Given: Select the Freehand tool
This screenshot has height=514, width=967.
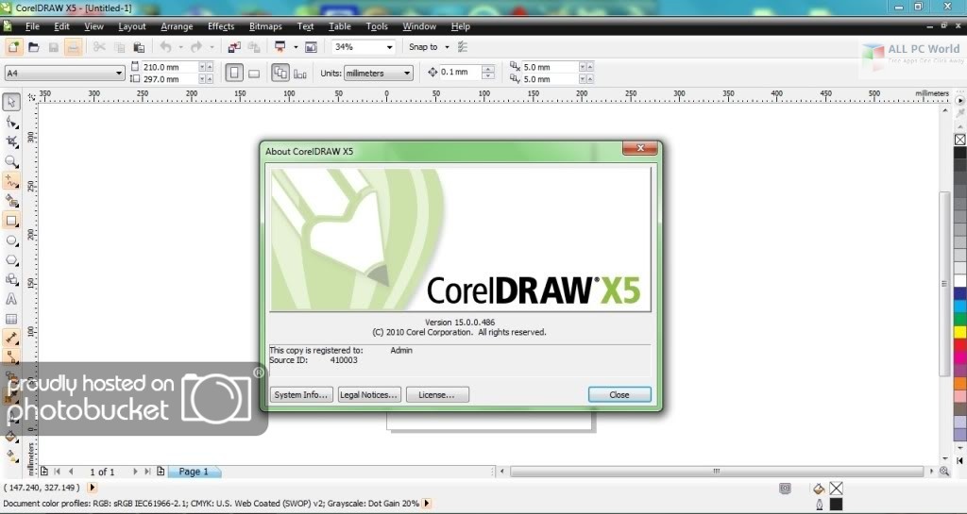Looking at the screenshot, I should (x=11, y=181).
